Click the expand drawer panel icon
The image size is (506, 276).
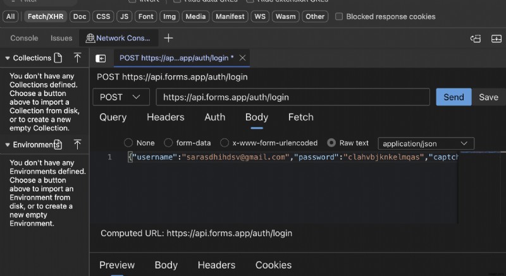[497, 39]
